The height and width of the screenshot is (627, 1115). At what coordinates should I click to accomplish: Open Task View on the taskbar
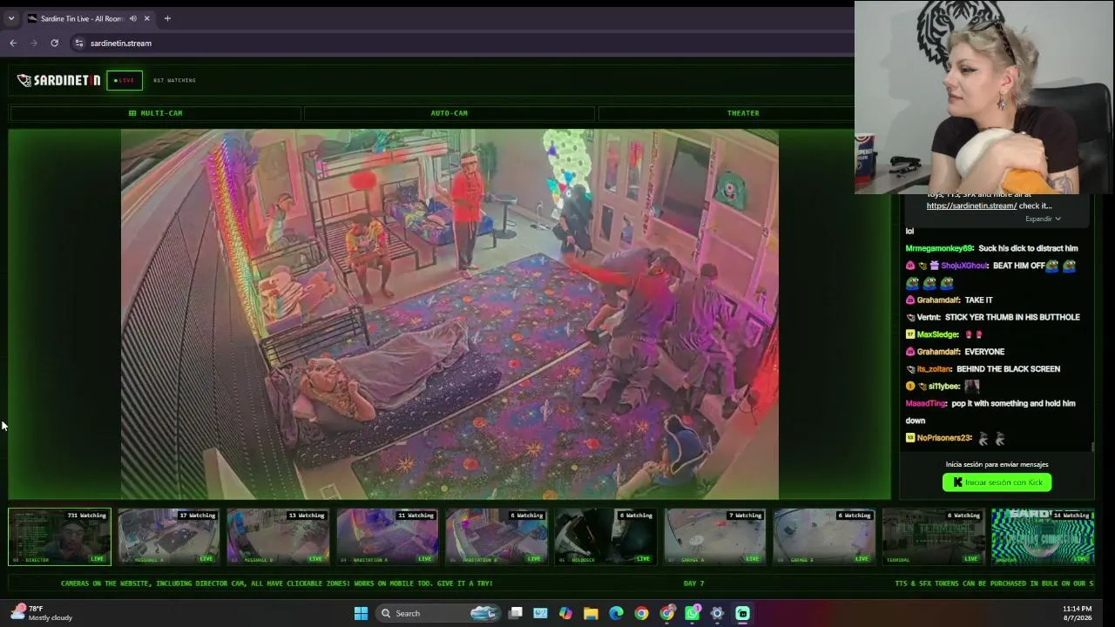[x=516, y=613]
